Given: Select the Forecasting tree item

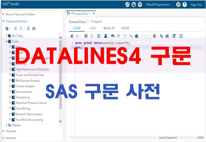Looking at the screenshot, I should pos(23,97).
